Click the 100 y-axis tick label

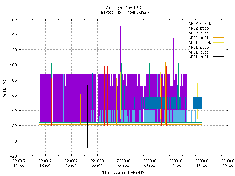point(13,65)
